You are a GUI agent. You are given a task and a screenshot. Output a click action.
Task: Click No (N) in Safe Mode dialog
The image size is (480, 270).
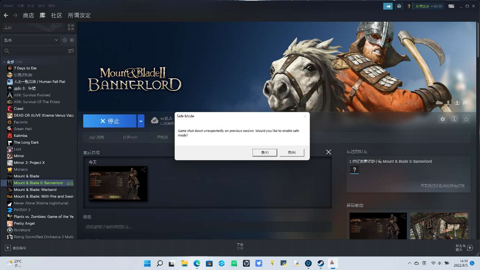pyautogui.click(x=292, y=152)
